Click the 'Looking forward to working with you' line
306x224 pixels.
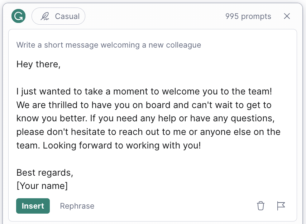(109, 146)
